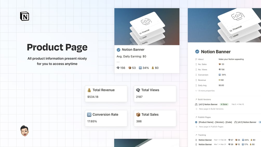Viewport: 261px width, 147px height.
Task: Click the Notion logo icon
Action: coord(25,16)
